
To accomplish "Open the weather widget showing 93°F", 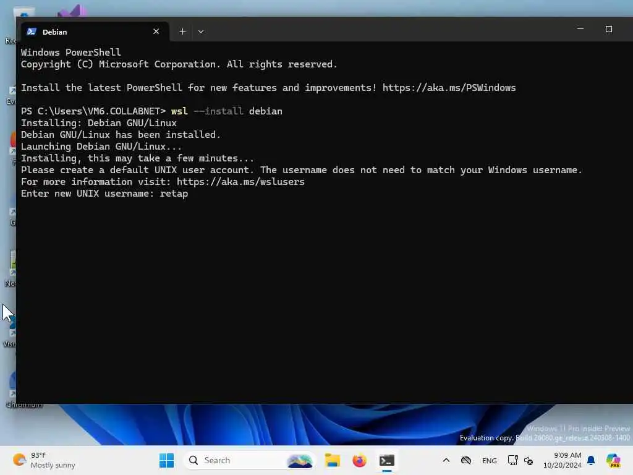I will click(x=44, y=460).
